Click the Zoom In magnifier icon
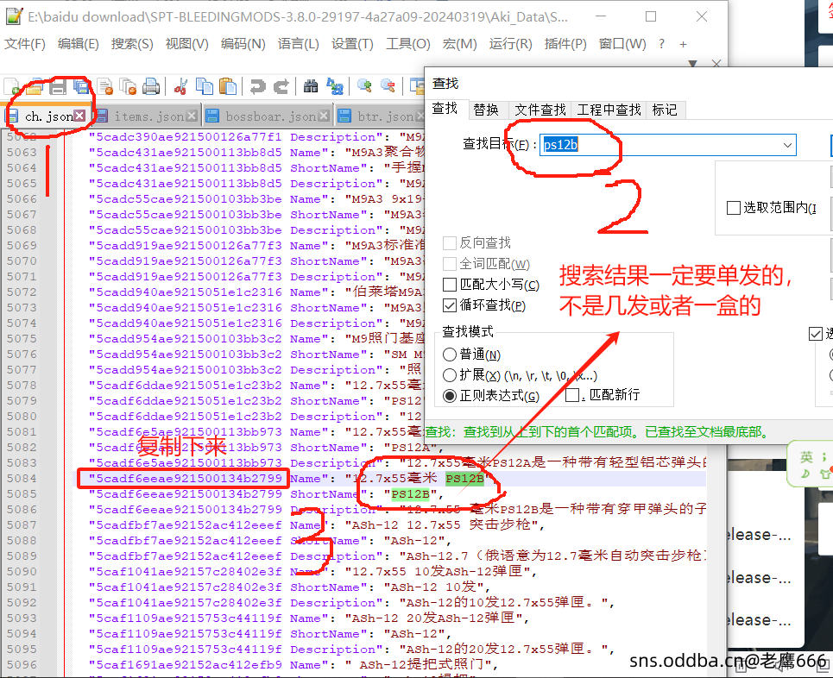Screen dimensions: 833x678 364,86
